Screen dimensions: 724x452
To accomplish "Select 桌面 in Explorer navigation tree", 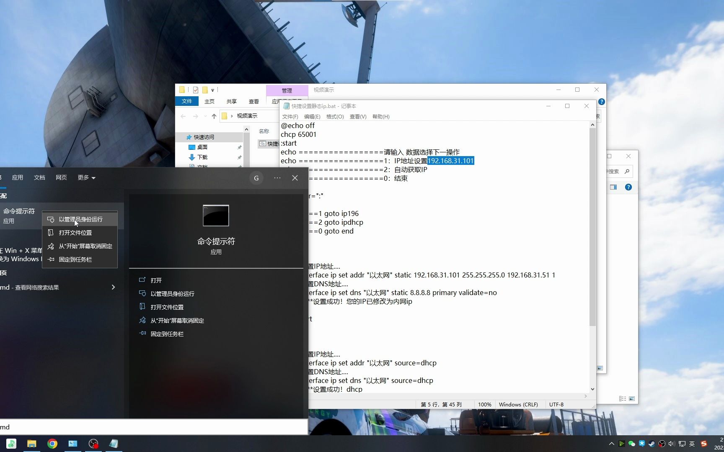I will click(x=202, y=147).
